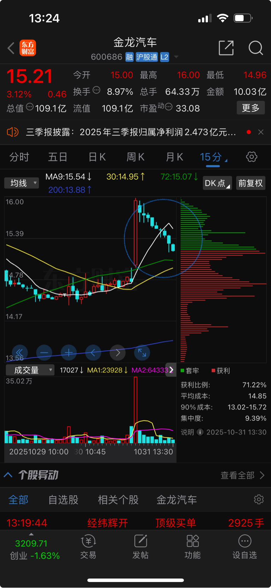Screen dimensions: 271x588
Task: Open the 成交量 indicator dropdown
Action: 30,370
